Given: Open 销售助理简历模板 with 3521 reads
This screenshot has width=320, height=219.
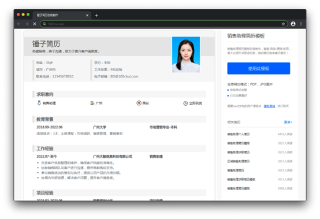Looking at the screenshot, I should tap(239, 143).
